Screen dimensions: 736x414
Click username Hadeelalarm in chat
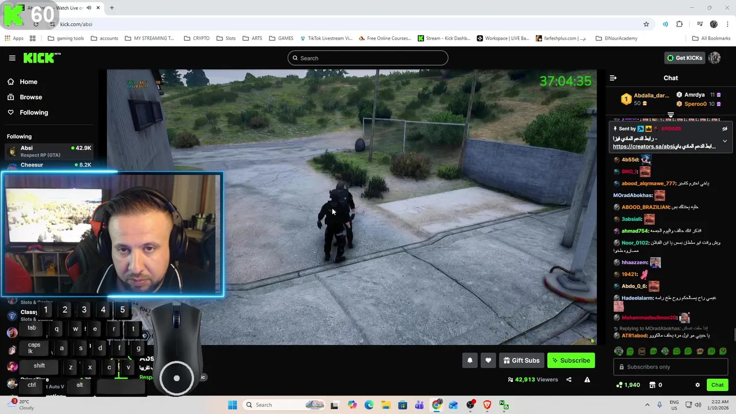click(637, 298)
